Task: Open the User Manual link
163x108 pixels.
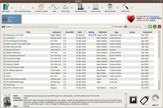Action: (154, 16)
